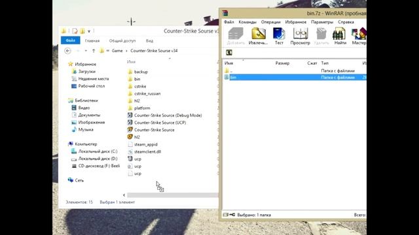Viewport: 419px width, 235px height.
Task: Open the Операции menu in WinRAR
Action: [270, 22]
